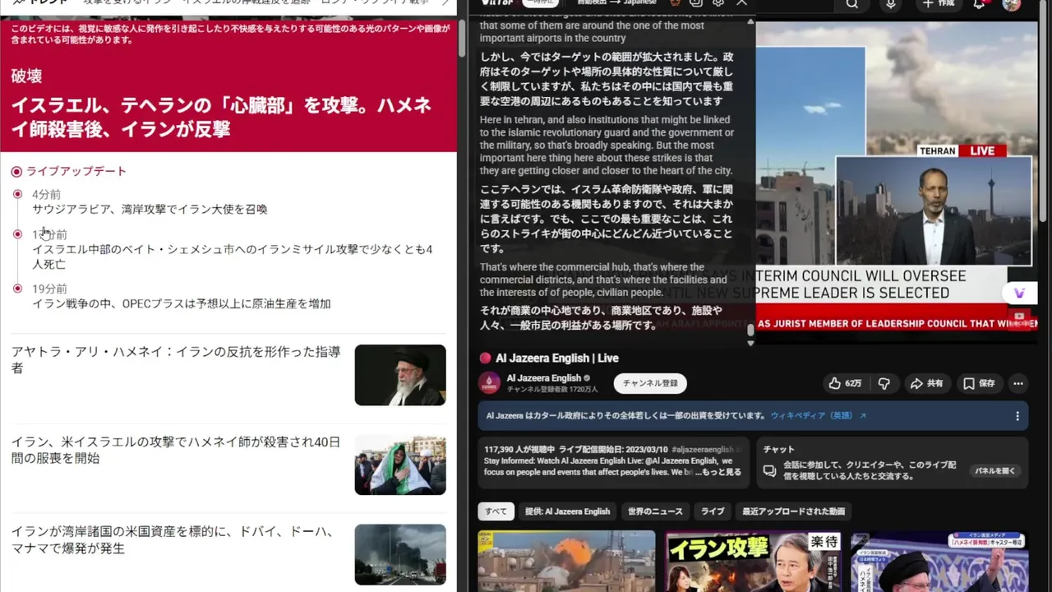Click the red live dot beside ライブアップデート
Screen dimensions: 1052x592
click(16, 172)
